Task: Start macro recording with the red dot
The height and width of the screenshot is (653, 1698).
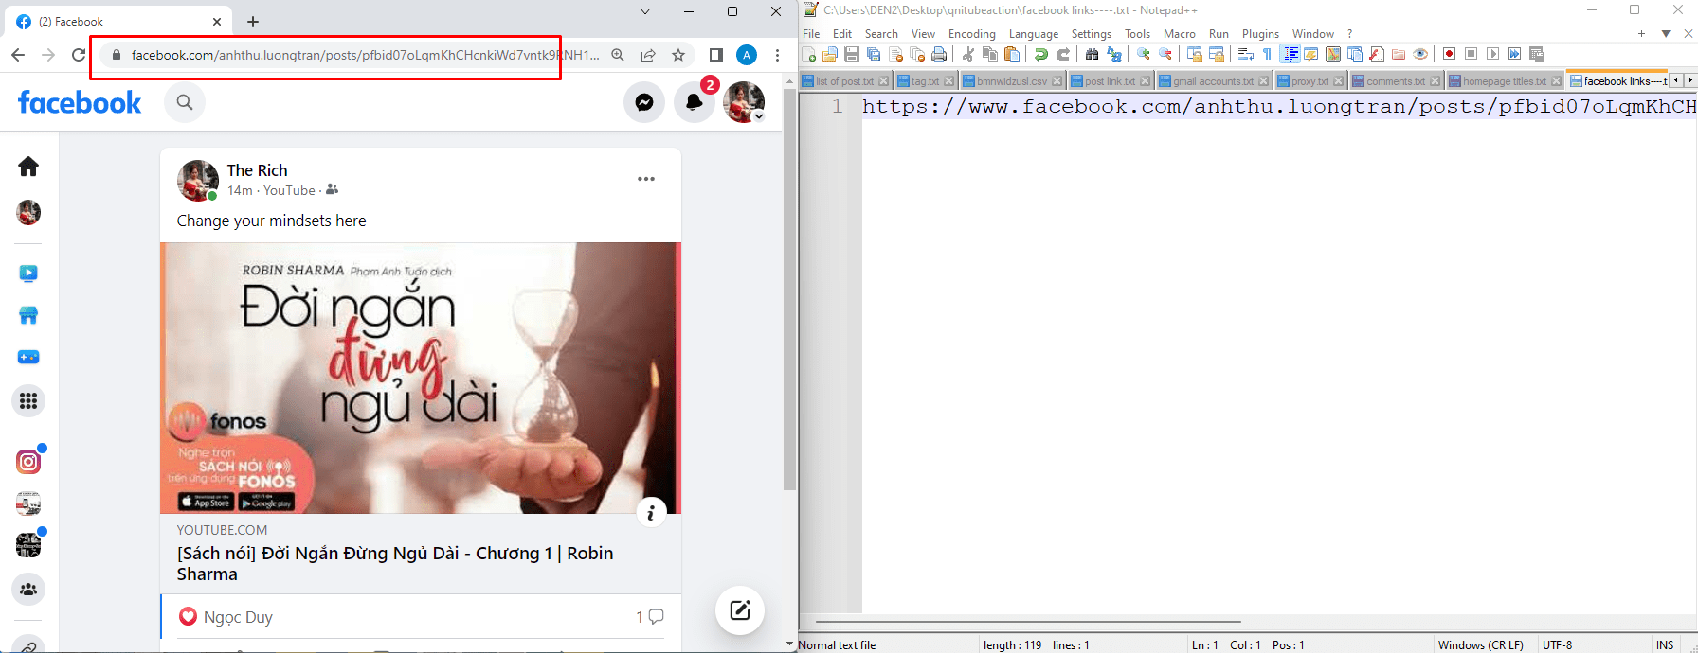Action: (1448, 54)
